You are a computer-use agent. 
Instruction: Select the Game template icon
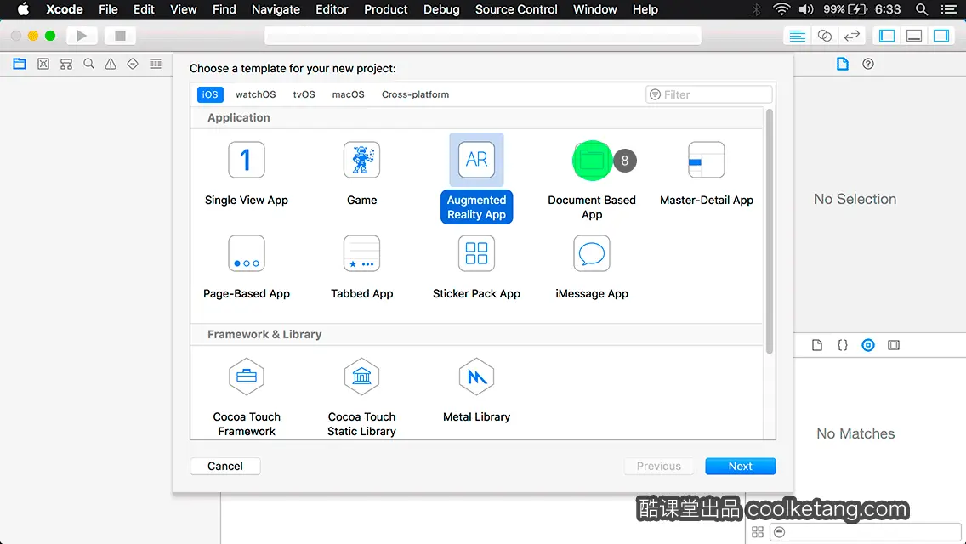pyautogui.click(x=361, y=160)
